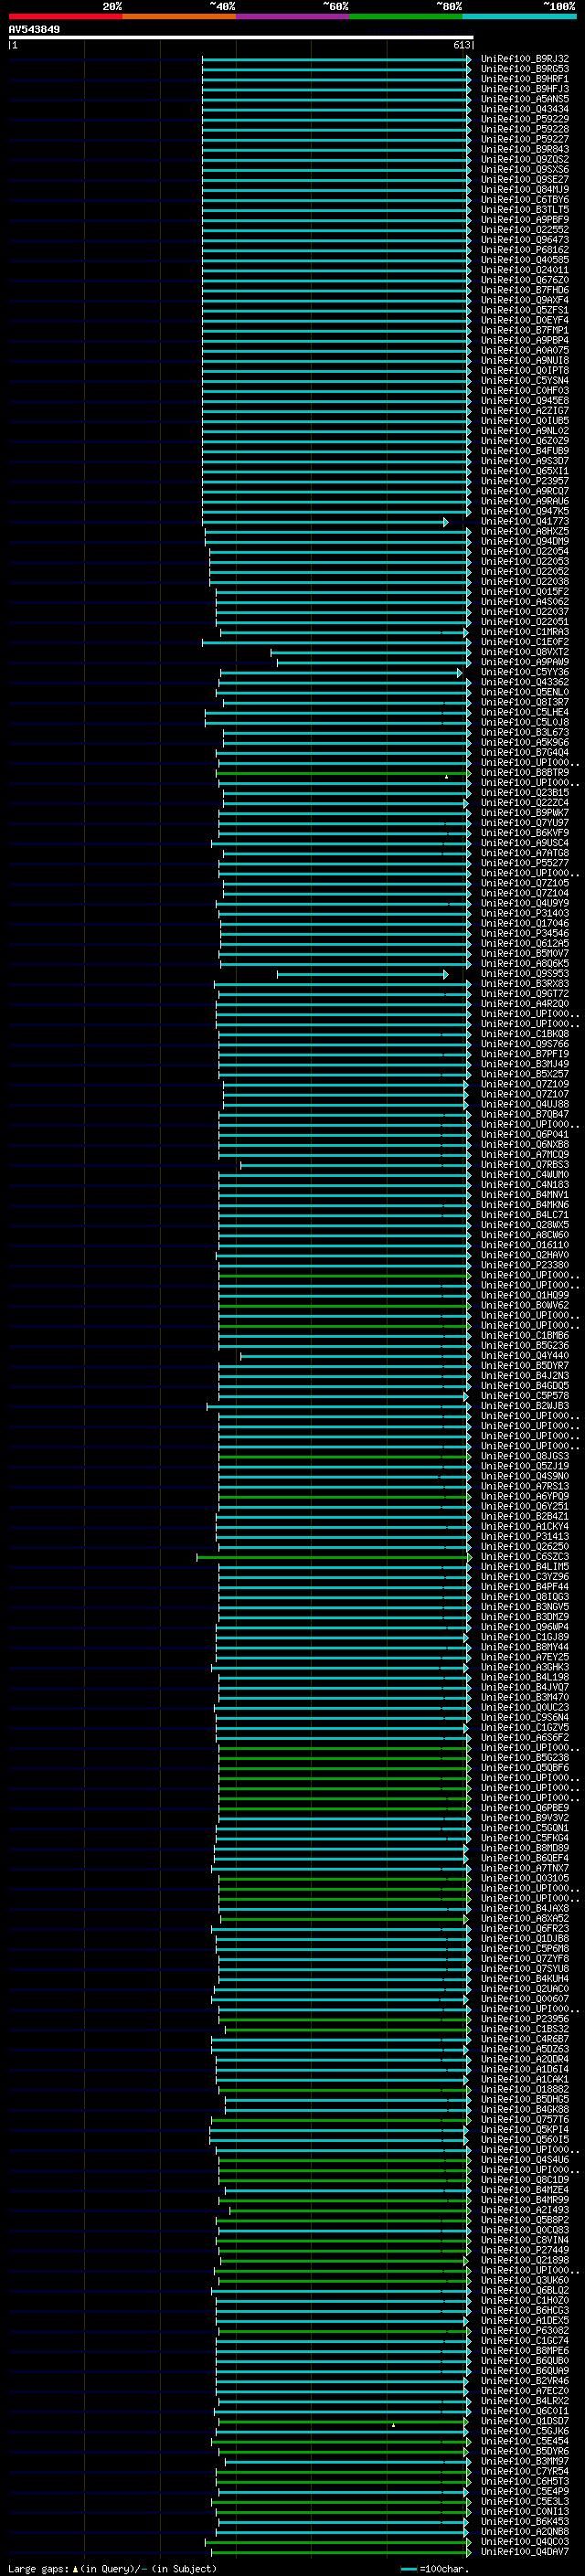Click the green ~80% identity legend bar
585x2576 pixels.
point(406,16)
